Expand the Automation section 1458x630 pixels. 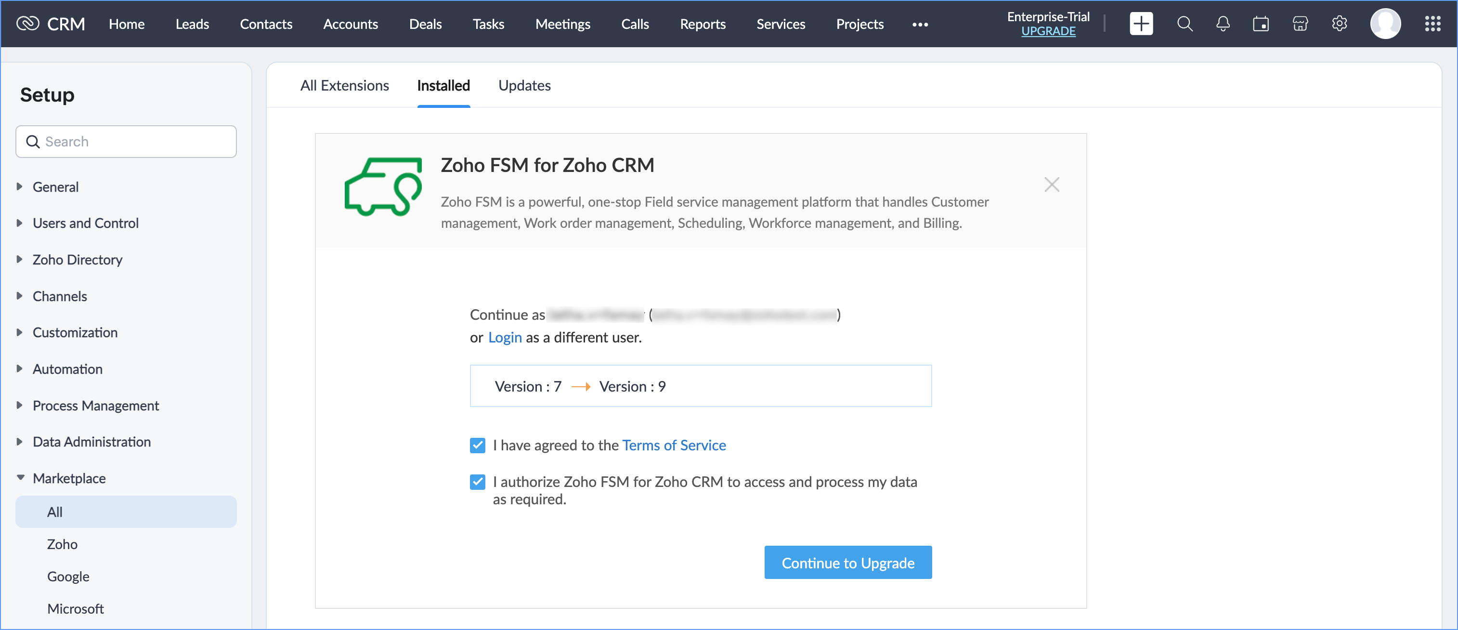tap(67, 369)
